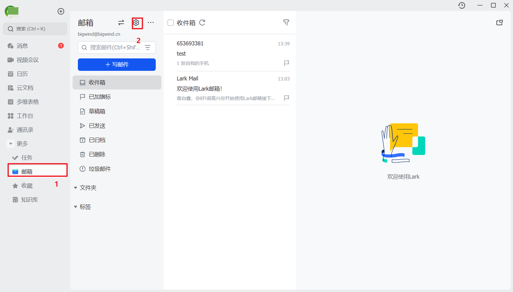
Task: Refresh the 收件箱 mail list
Action: (202, 23)
